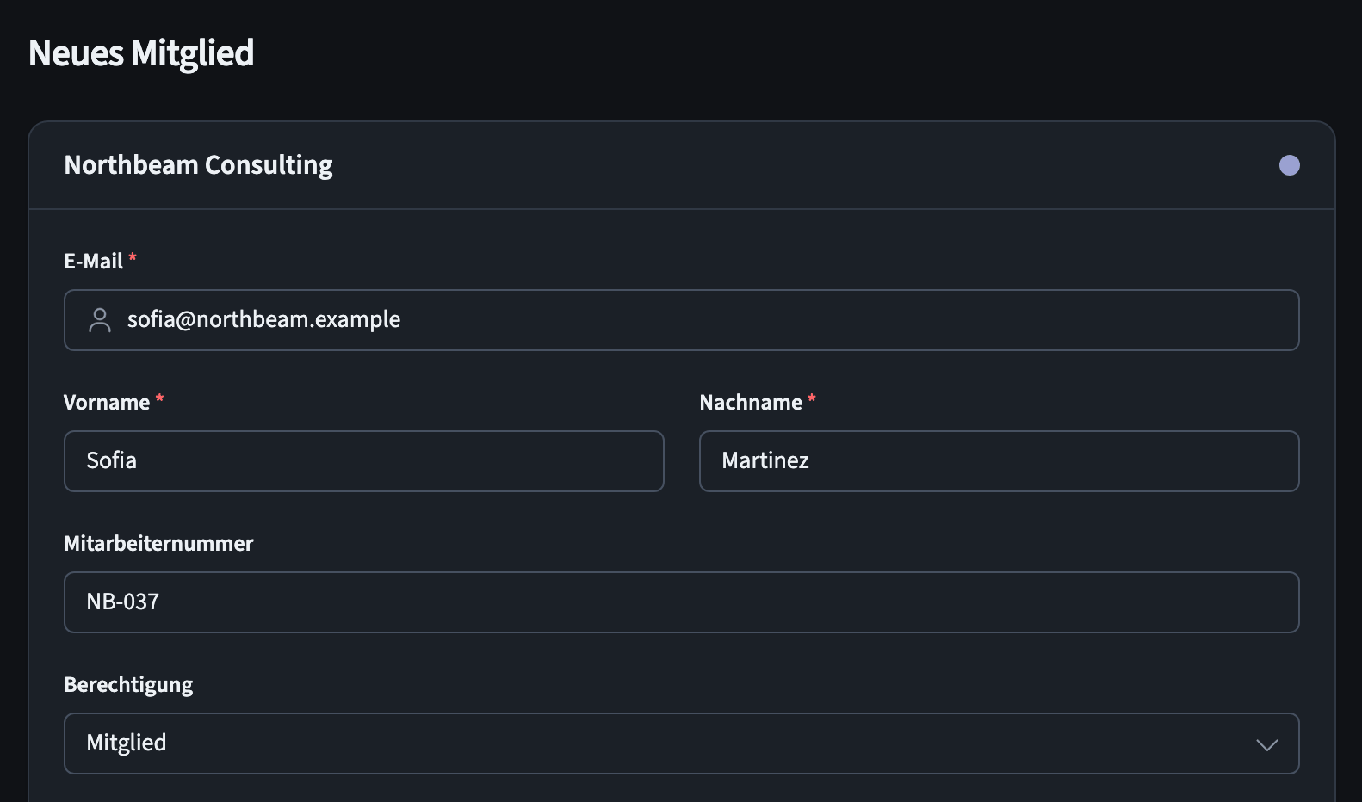Click the Northbeam Consulting card title
Image resolution: width=1362 pixels, height=802 pixels.
[198, 165]
